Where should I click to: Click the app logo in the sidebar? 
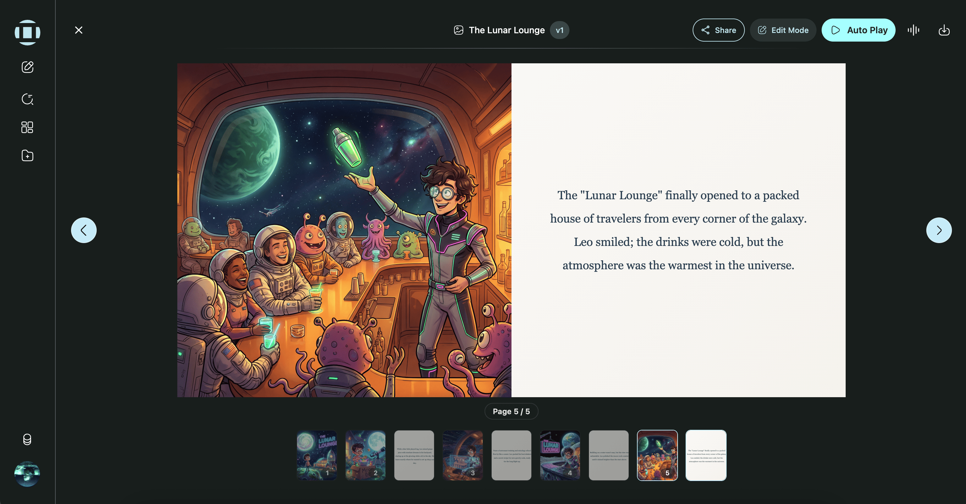point(28,33)
